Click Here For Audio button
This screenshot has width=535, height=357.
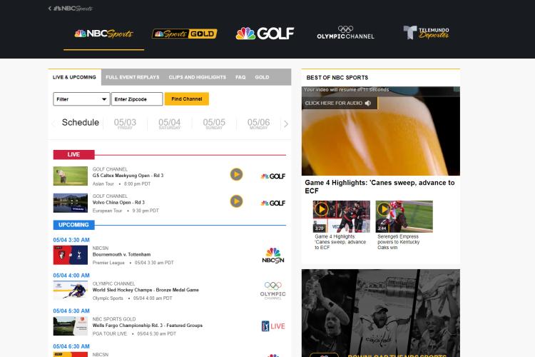[340, 103]
